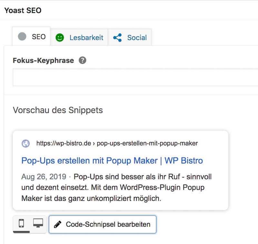Click the green smiley readability icon

(x=60, y=37)
